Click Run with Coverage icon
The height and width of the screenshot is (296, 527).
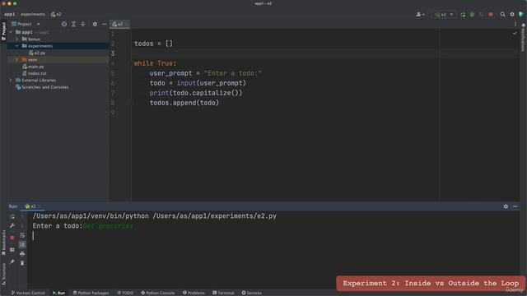[481, 15]
